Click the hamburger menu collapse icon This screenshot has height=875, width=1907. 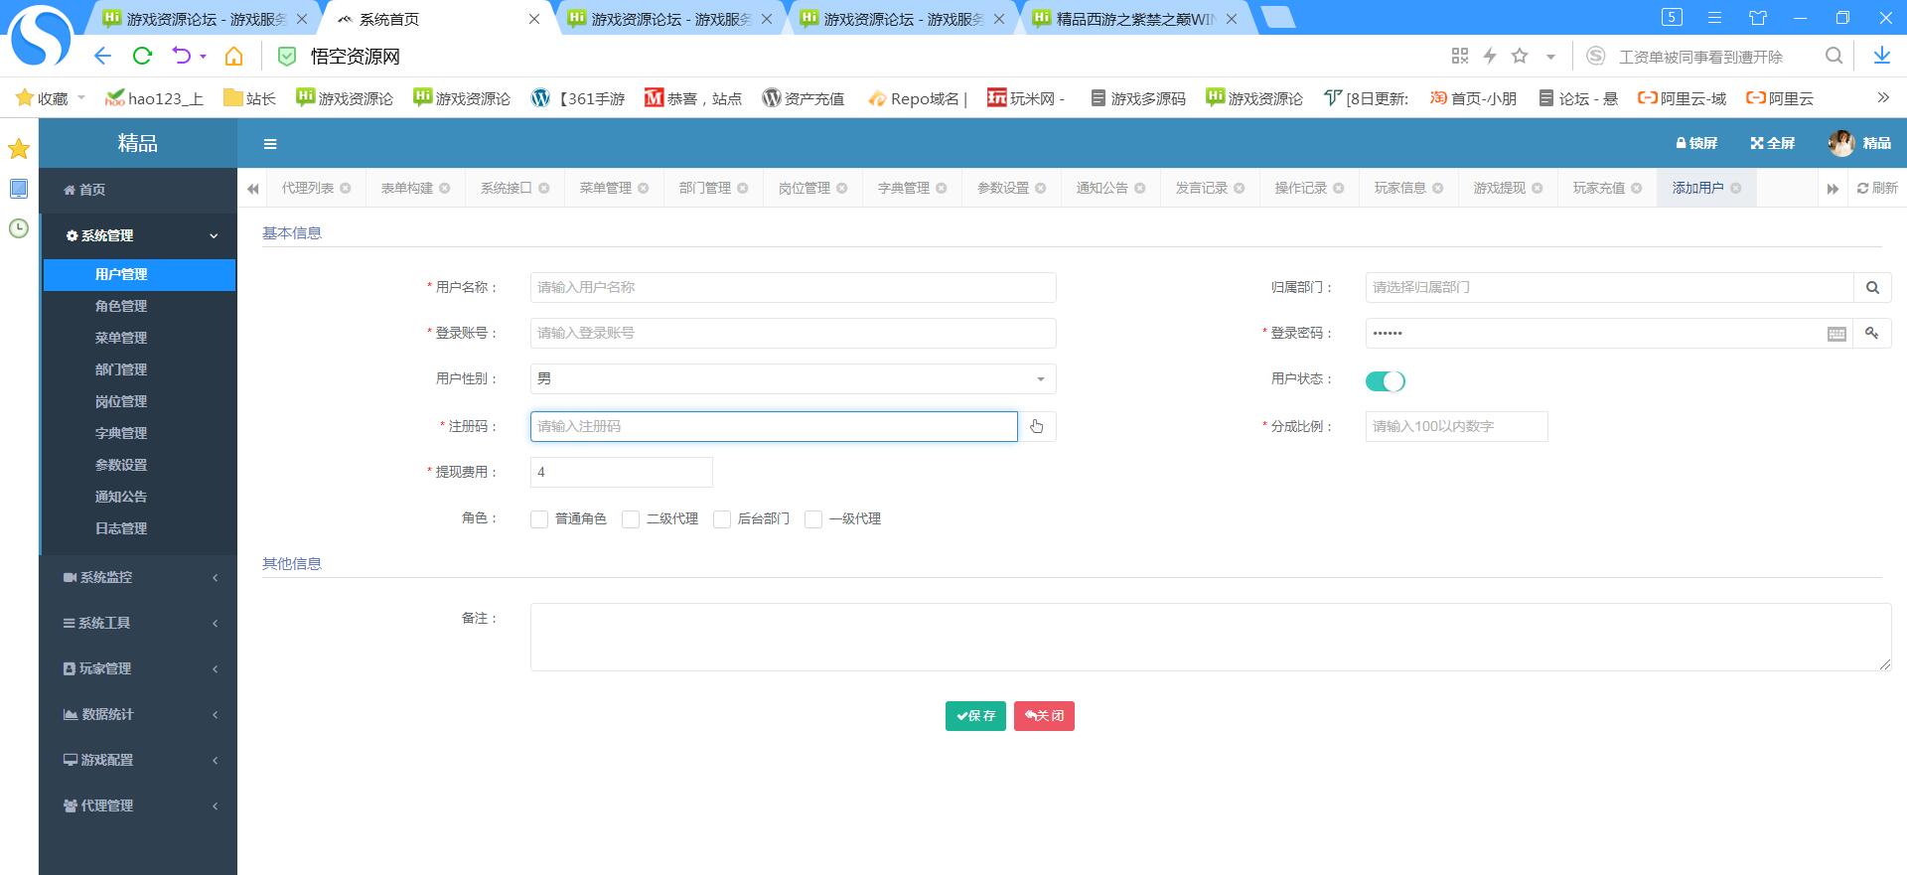point(269,144)
